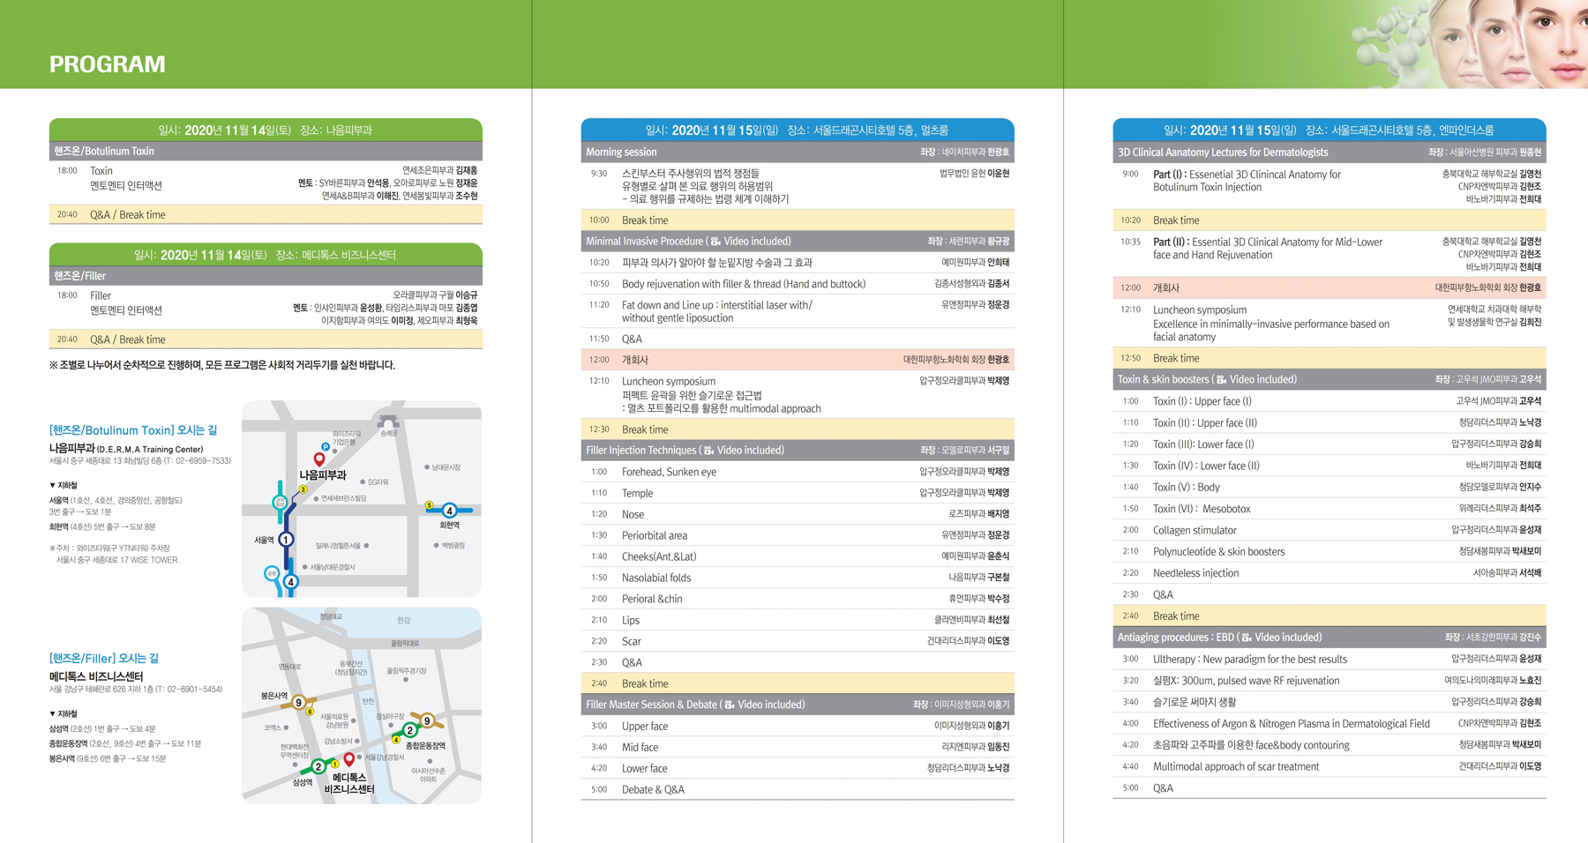Open the [핸즈온/Botulinum Toxin] 오시는 길 heading
This screenshot has height=843, width=1588.
click(133, 430)
